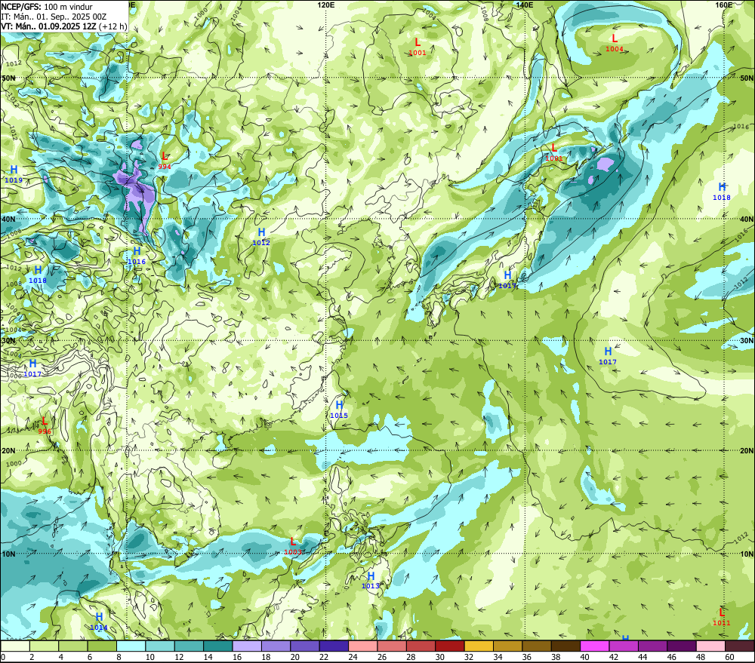Image resolution: width=755 pixels, height=663 pixels.
Task: Click the 0 to 2 pale legend swatch
Action: [15, 646]
